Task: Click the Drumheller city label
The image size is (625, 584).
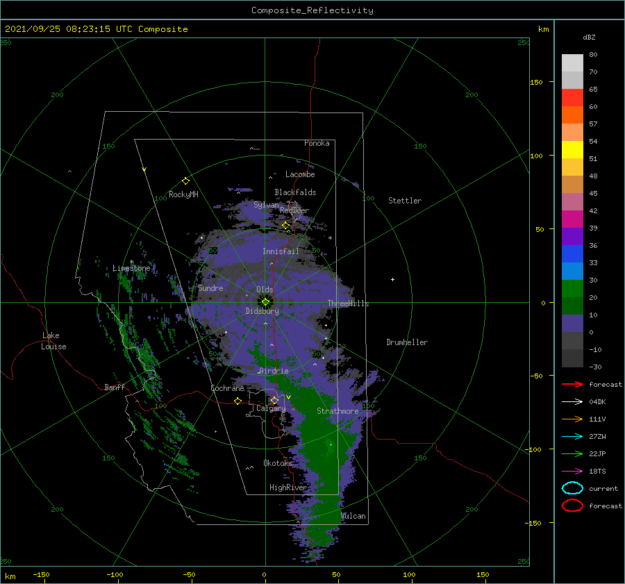Action: (407, 342)
